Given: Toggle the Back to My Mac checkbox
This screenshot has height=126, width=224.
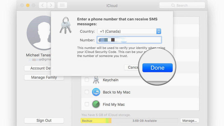Looking at the screenshot, I should coord(87,92).
